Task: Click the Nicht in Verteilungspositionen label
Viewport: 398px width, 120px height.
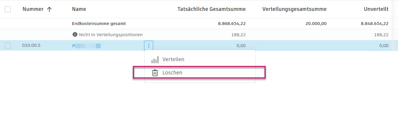Action: (111, 35)
